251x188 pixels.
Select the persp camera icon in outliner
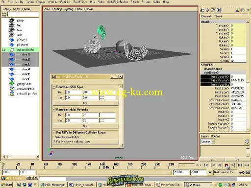tap(12, 21)
